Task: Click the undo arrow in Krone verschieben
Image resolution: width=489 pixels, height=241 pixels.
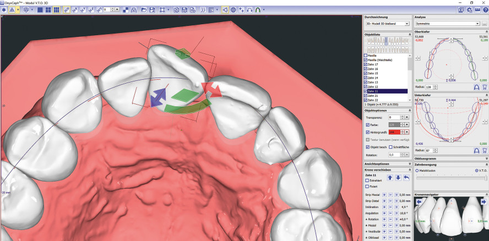Action: (x=406, y=178)
